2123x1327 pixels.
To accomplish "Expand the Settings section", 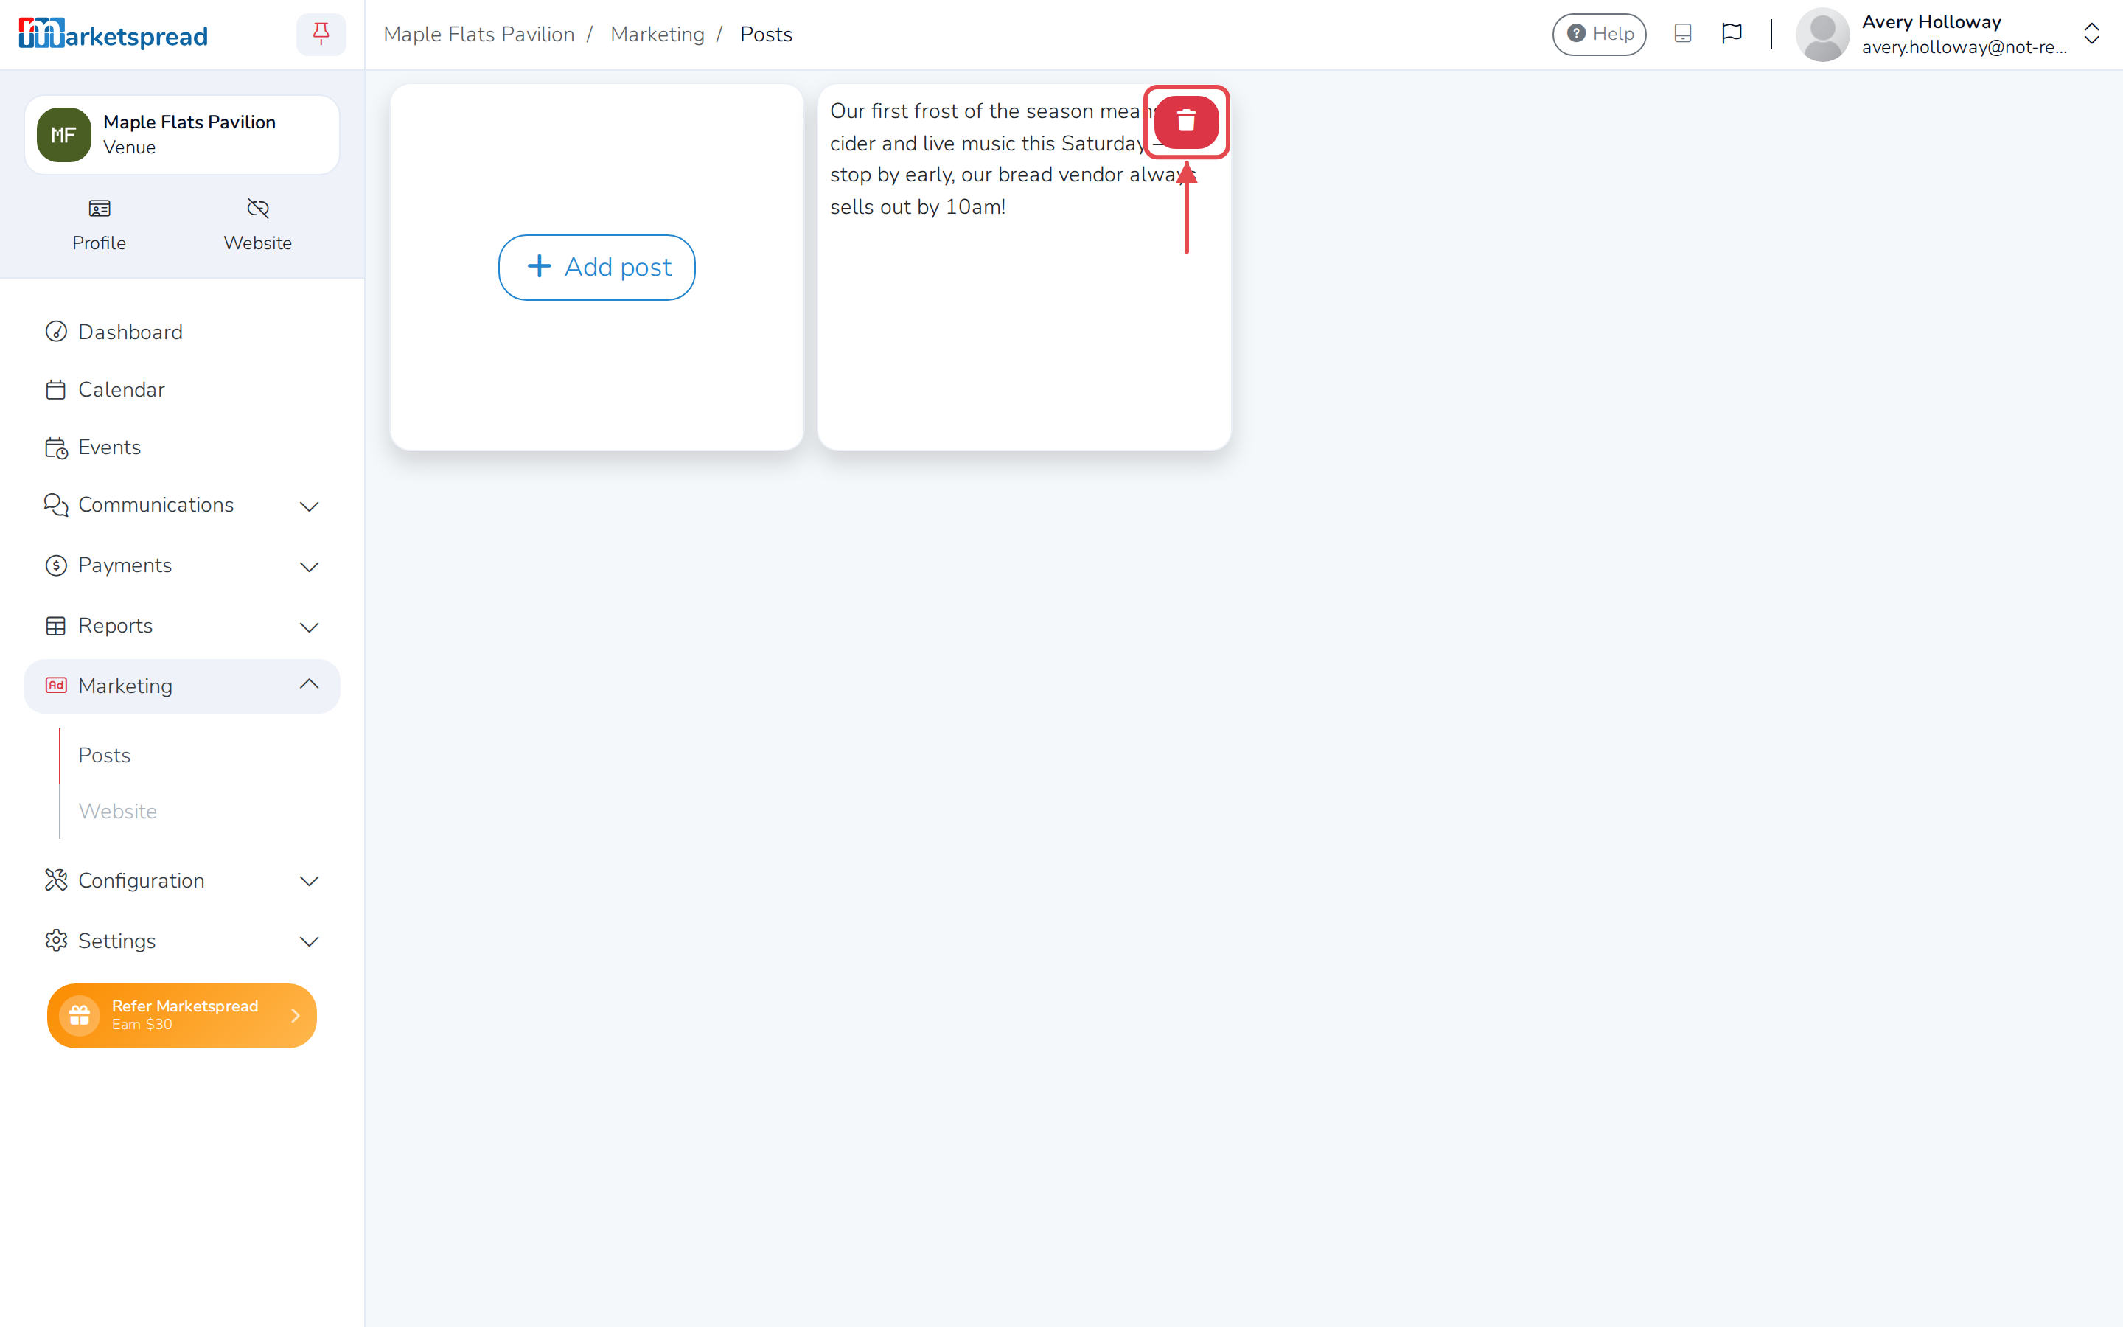I will click(181, 941).
